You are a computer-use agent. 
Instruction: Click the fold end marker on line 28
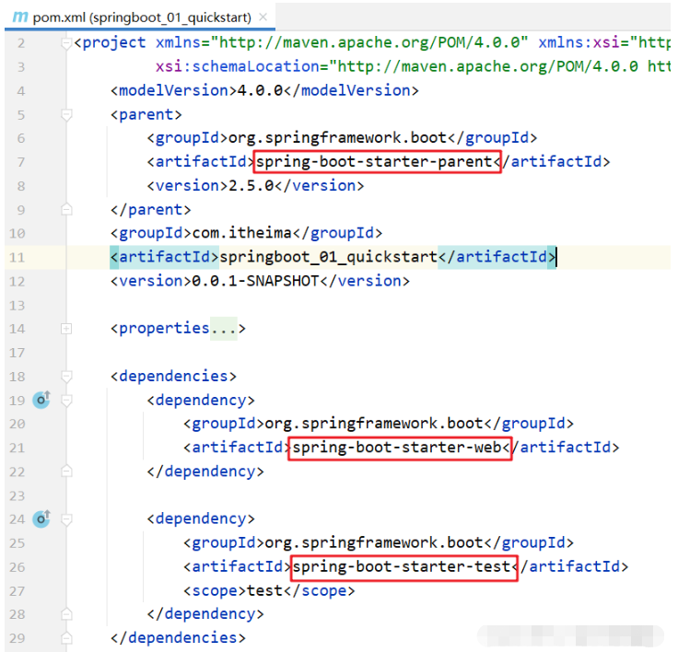click(x=66, y=614)
